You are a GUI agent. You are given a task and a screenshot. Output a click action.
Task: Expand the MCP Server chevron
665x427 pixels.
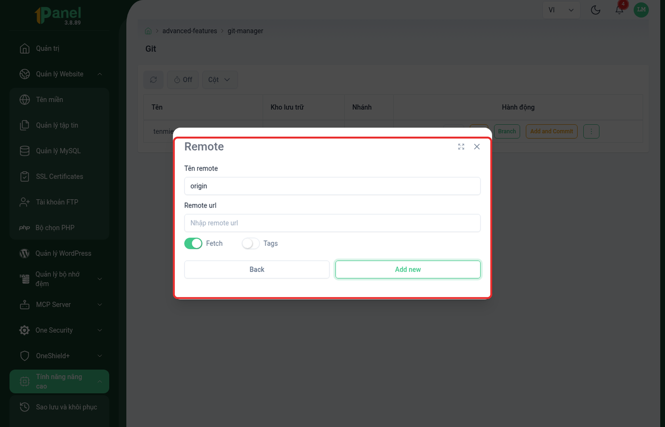tap(100, 305)
